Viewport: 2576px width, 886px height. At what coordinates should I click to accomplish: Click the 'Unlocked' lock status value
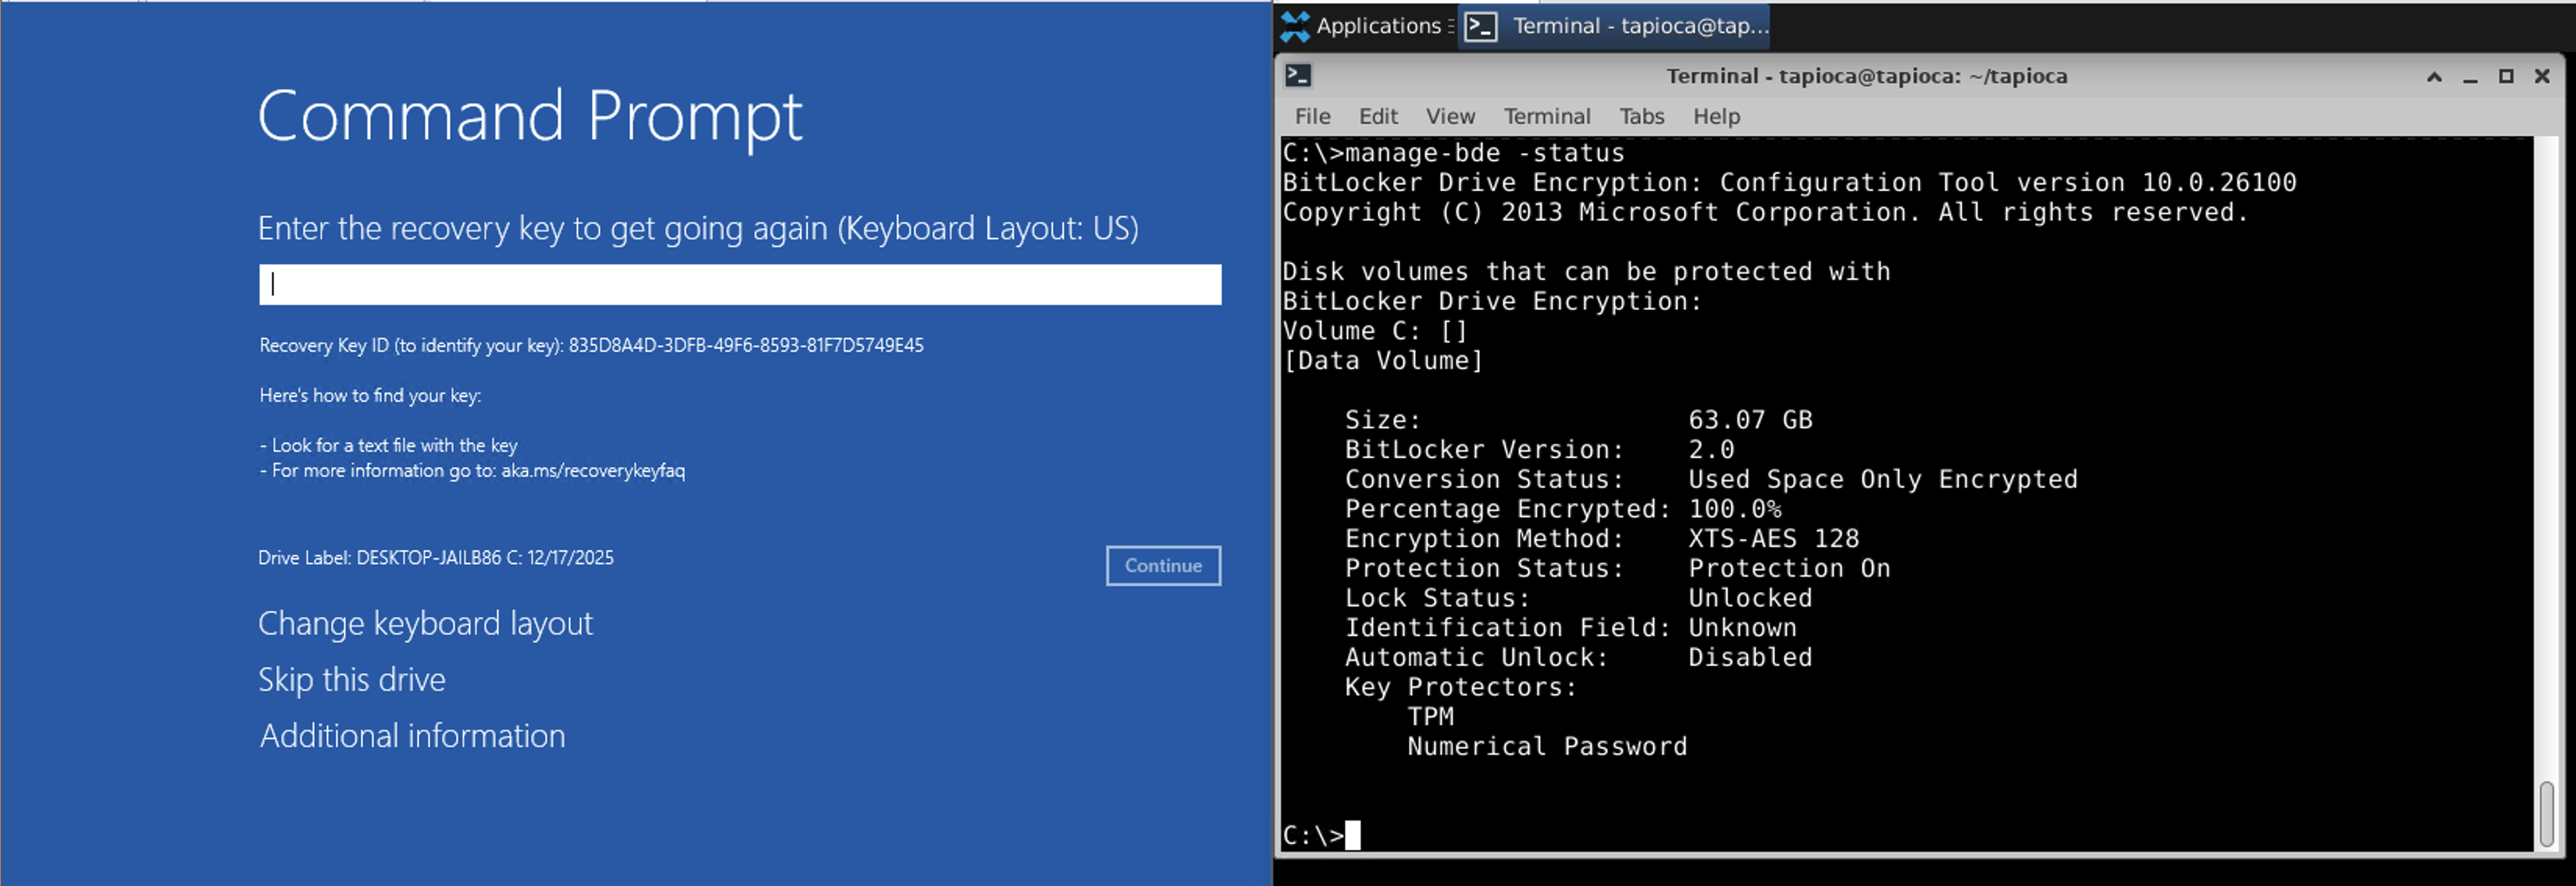point(1750,598)
